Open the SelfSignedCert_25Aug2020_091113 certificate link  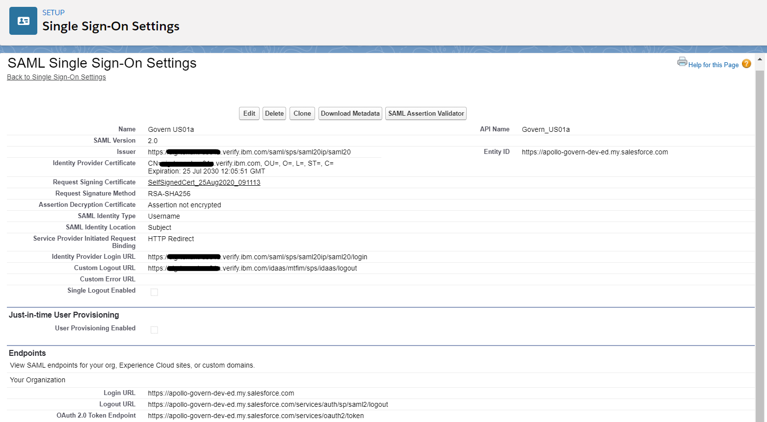204,182
